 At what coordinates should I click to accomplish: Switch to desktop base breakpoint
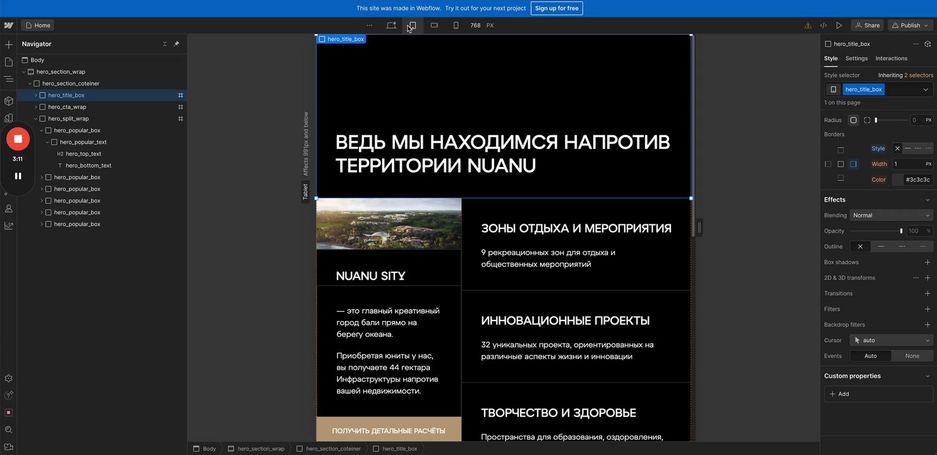(392, 25)
